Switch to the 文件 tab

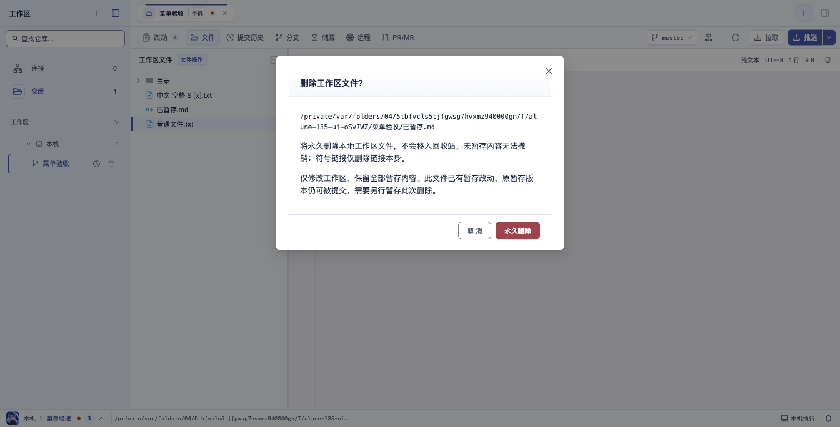[x=203, y=38]
